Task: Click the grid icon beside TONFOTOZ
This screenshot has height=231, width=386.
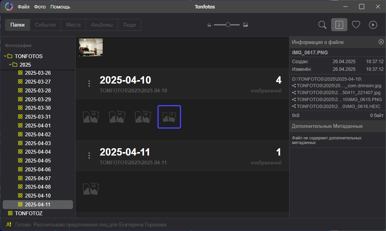Action: [10, 213]
